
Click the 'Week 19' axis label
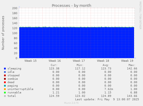pyautogui.click(x=127, y=61)
